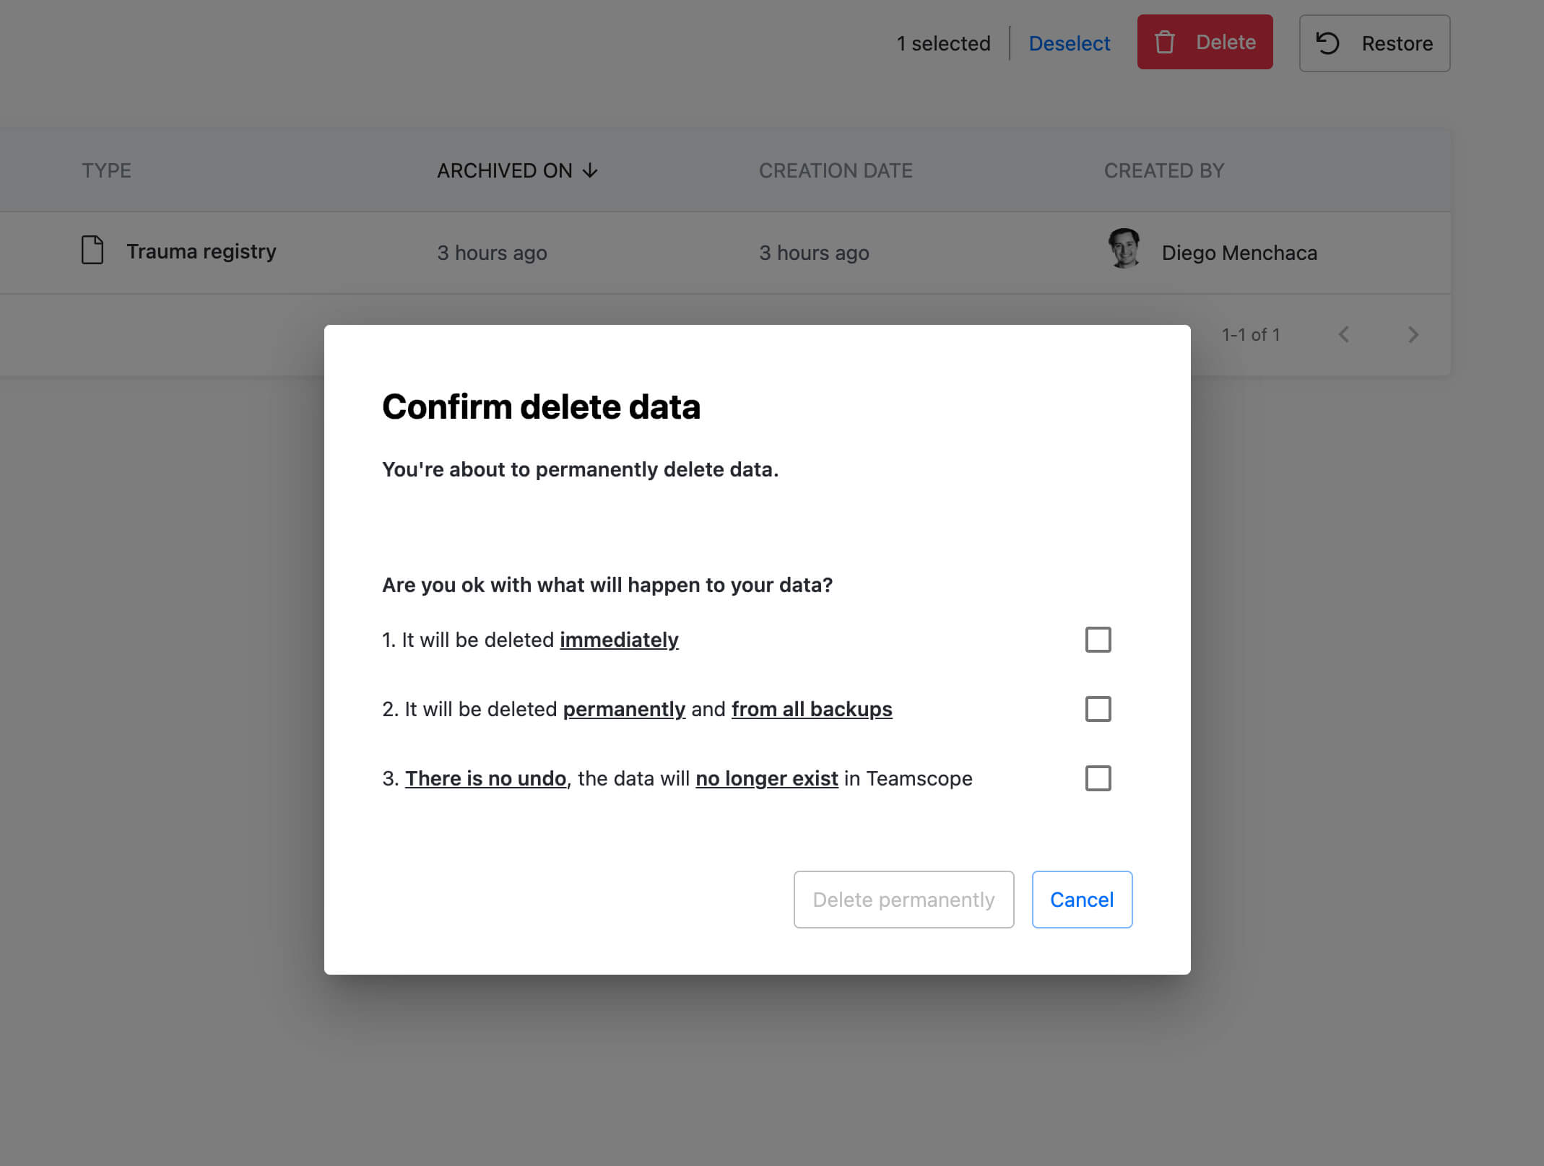Image resolution: width=1544 pixels, height=1166 pixels.
Task: Go to the next page chevron
Action: pos(1413,334)
